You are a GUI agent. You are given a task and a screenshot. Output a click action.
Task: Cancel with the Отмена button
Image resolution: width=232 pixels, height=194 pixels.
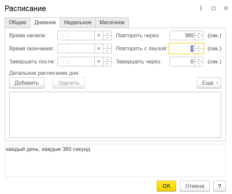pyautogui.click(x=195, y=186)
